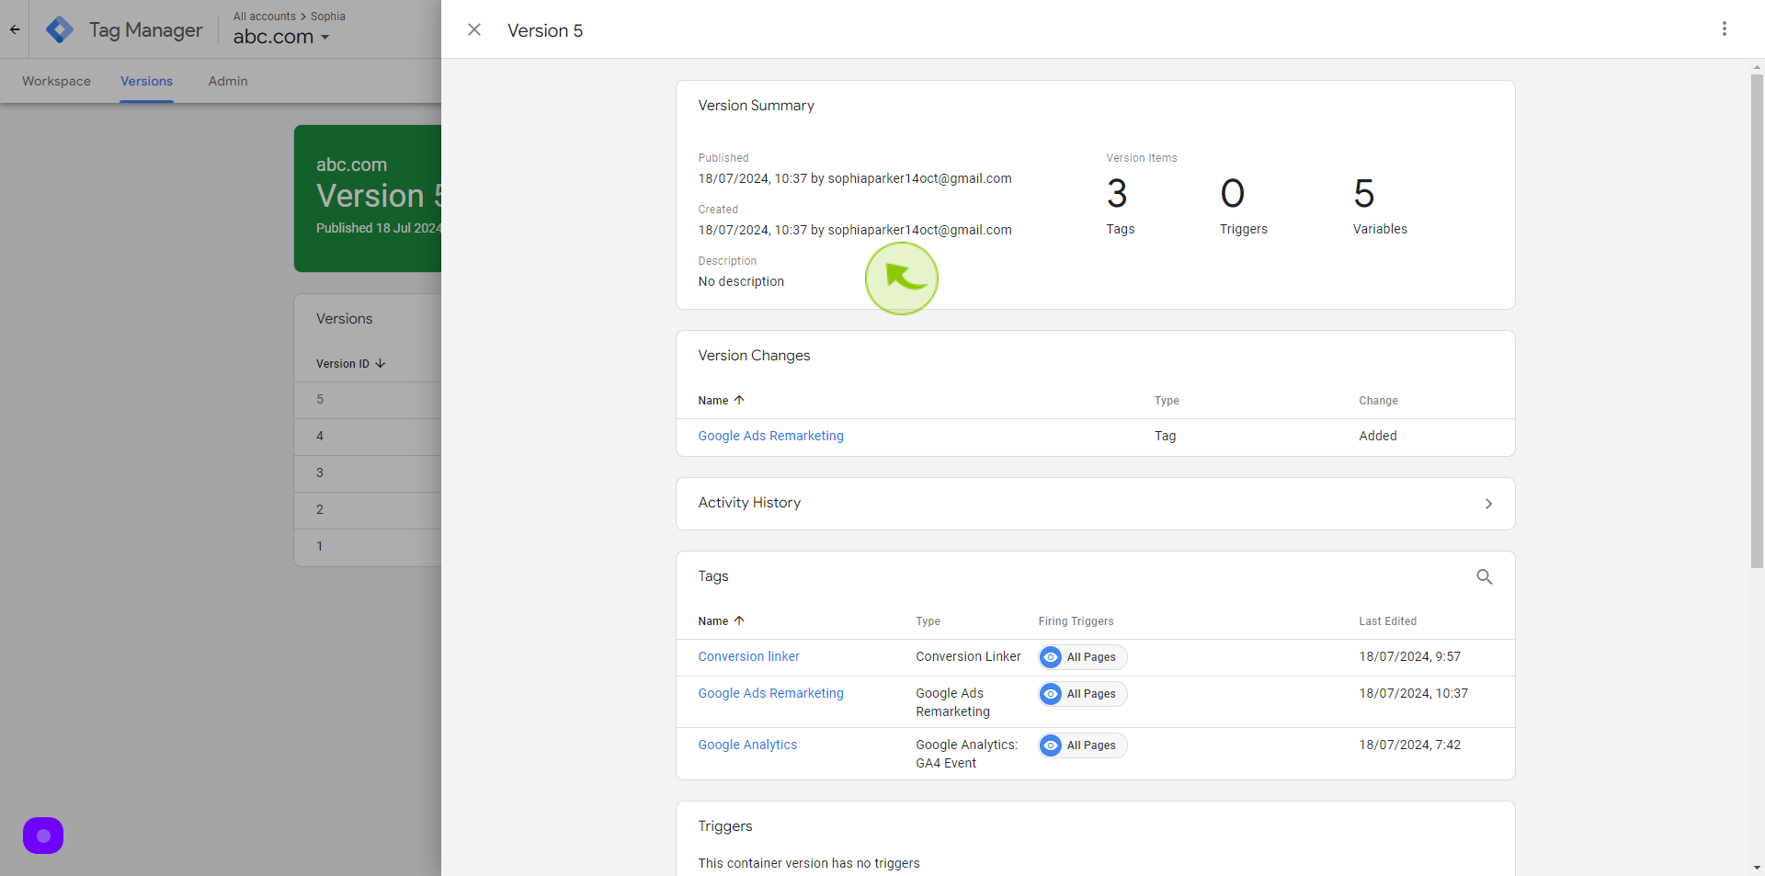Click the No description text
The height and width of the screenshot is (876, 1765).
coord(741,281)
